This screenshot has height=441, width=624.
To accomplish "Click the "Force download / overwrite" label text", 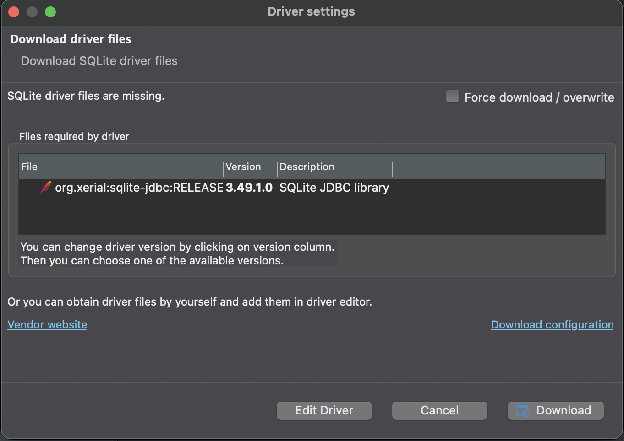I will (x=539, y=97).
